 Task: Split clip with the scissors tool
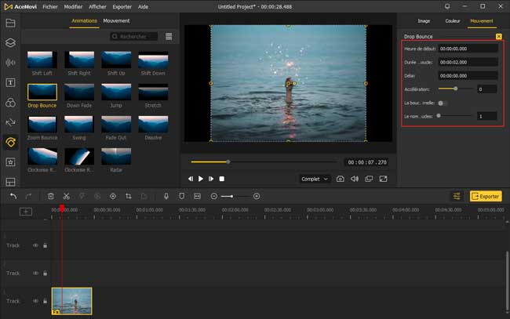click(x=67, y=196)
